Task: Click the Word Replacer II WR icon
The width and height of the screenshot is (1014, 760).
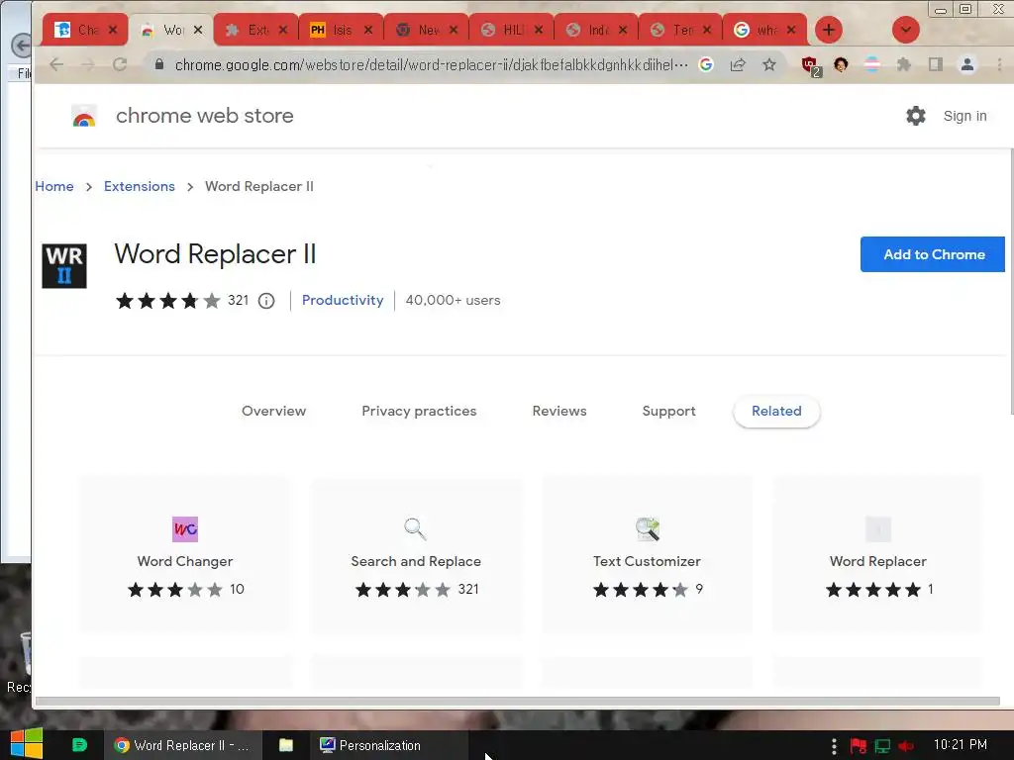Action: (64, 265)
